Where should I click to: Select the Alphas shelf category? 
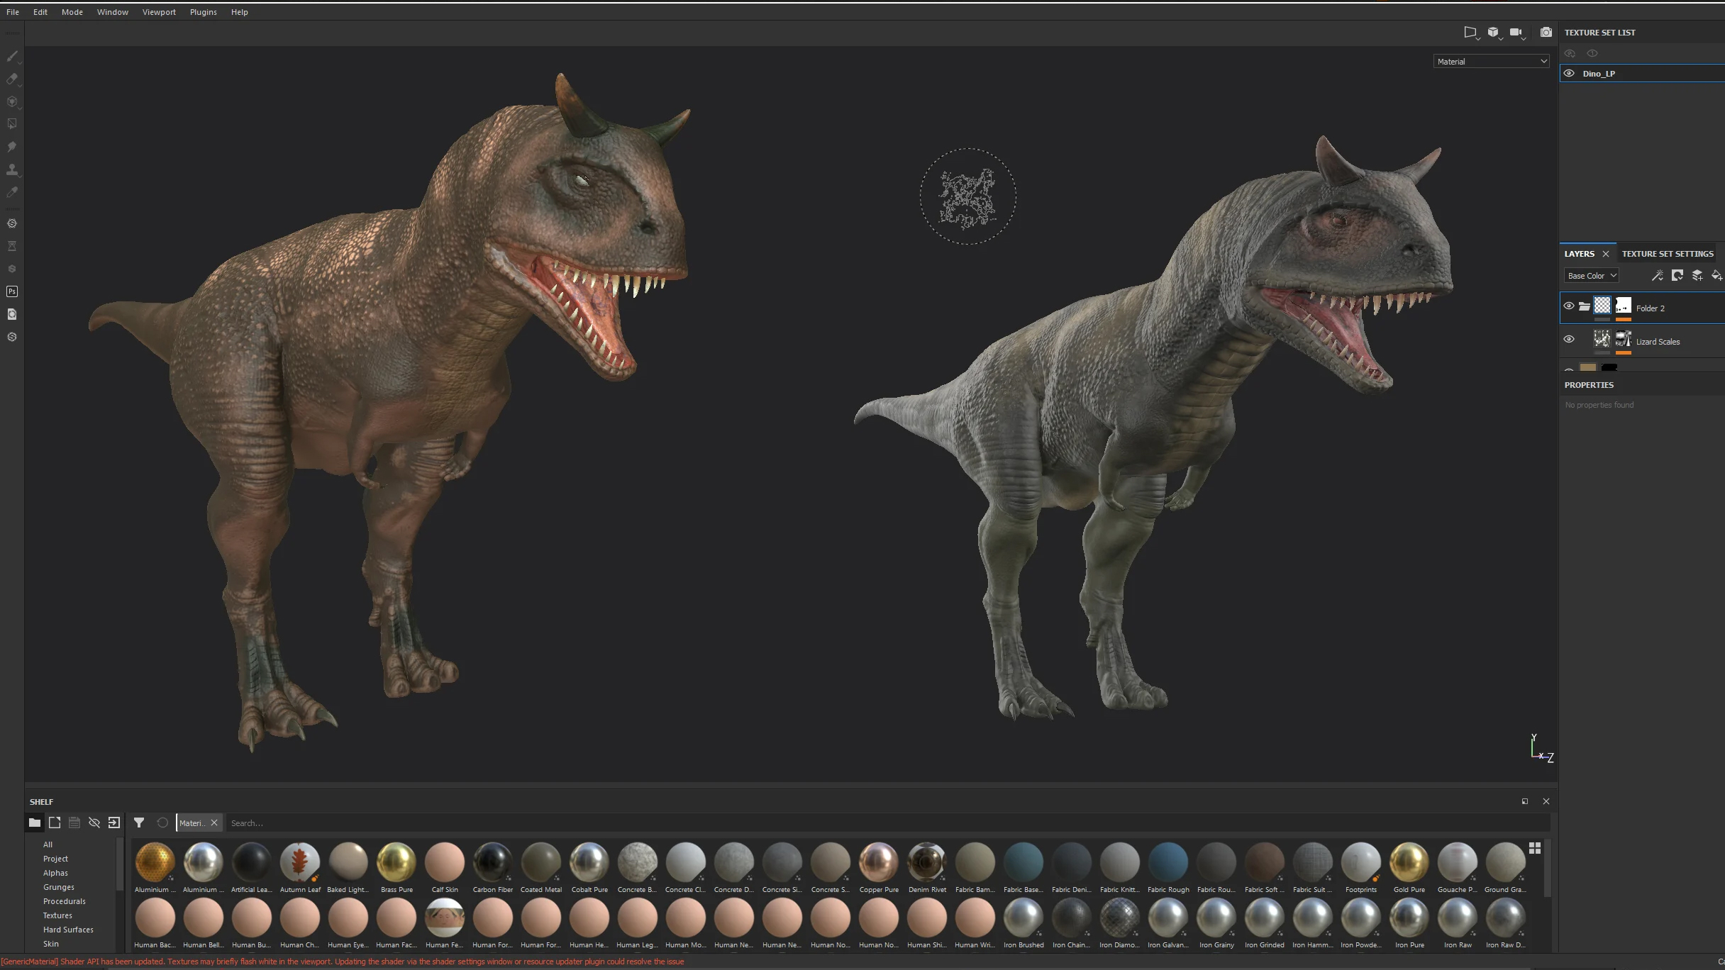(x=55, y=873)
